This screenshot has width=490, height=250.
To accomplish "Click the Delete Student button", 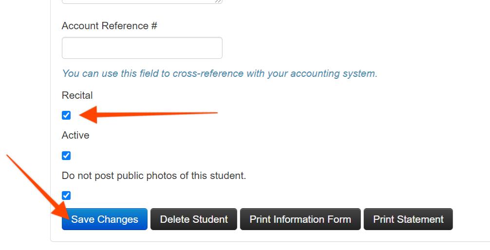I will coord(194,219).
